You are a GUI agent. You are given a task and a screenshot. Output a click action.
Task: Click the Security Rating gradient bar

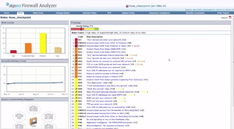[x=85, y=29]
